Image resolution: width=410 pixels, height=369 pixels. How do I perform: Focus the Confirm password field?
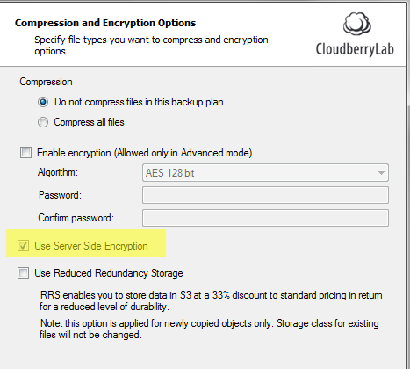tap(265, 218)
